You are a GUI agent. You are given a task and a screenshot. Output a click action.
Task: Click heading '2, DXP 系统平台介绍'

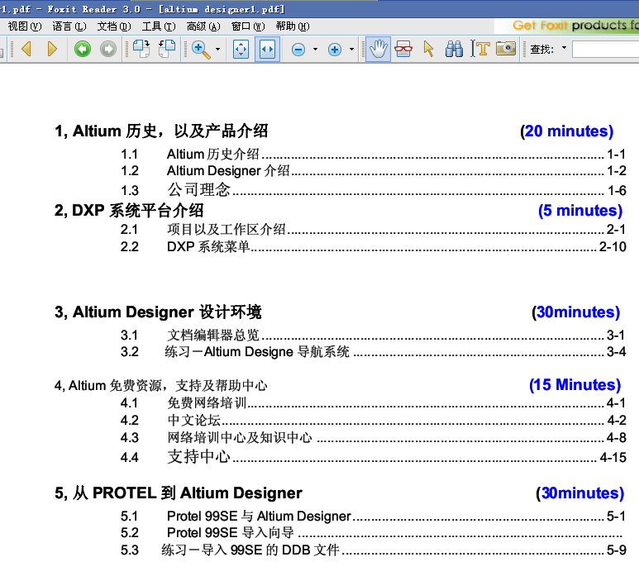point(129,211)
